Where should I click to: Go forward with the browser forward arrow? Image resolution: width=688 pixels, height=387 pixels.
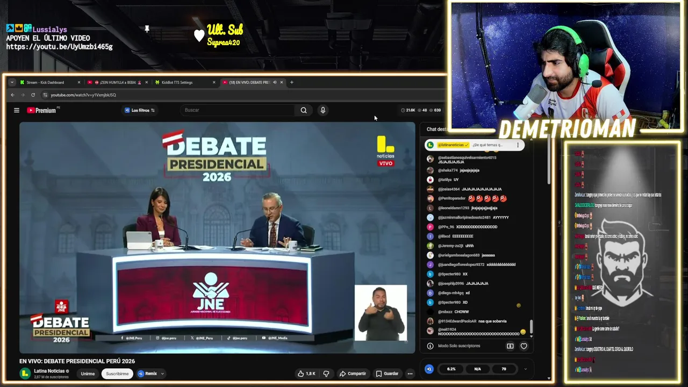[23, 95]
